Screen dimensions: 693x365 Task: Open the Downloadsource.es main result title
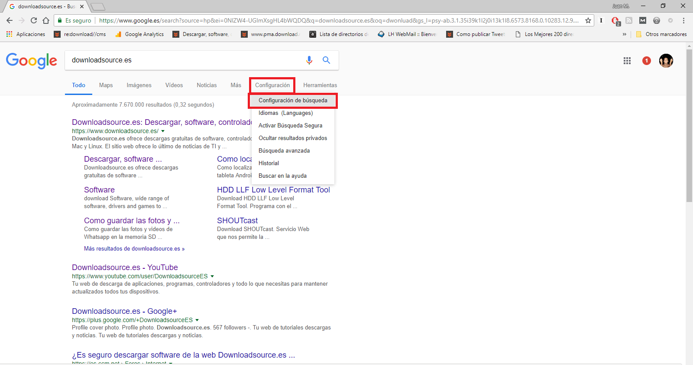[162, 122]
